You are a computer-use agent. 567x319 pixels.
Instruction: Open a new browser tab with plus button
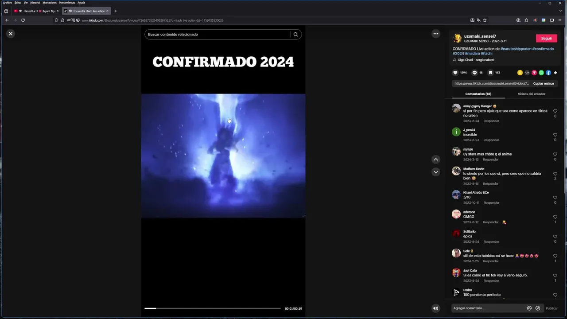coord(116,11)
